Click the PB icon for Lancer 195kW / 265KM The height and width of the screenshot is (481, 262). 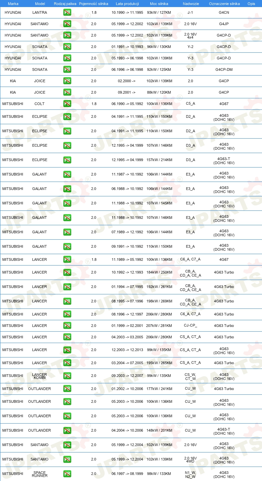click(x=67, y=363)
